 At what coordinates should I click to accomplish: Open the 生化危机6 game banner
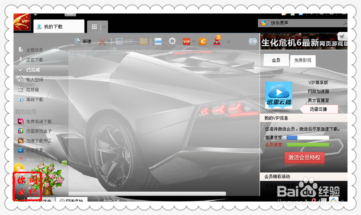[304, 41]
